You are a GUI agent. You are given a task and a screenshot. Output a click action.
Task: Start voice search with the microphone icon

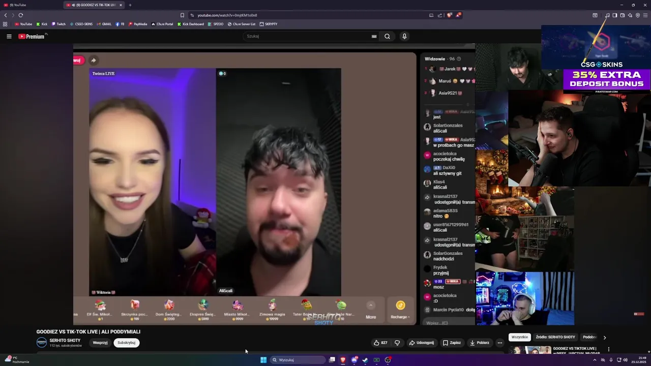404,36
